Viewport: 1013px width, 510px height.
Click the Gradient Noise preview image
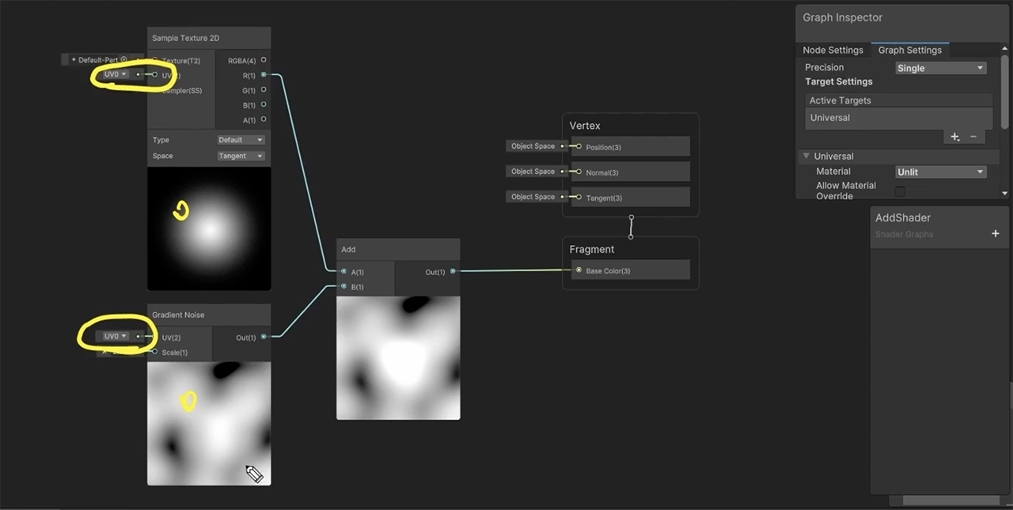209,423
